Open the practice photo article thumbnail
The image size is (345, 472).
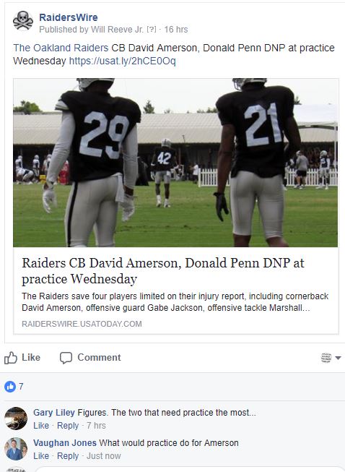click(x=175, y=163)
